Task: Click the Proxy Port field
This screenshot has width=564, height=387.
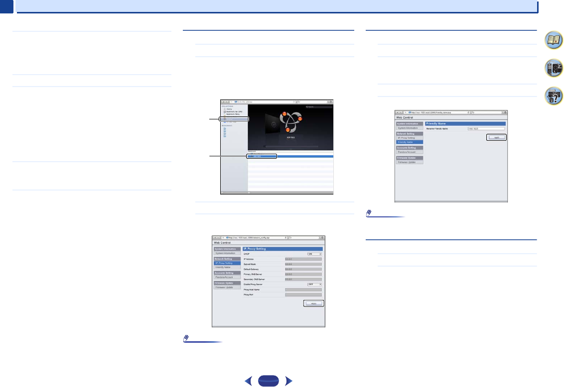Action: [x=303, y=294]
